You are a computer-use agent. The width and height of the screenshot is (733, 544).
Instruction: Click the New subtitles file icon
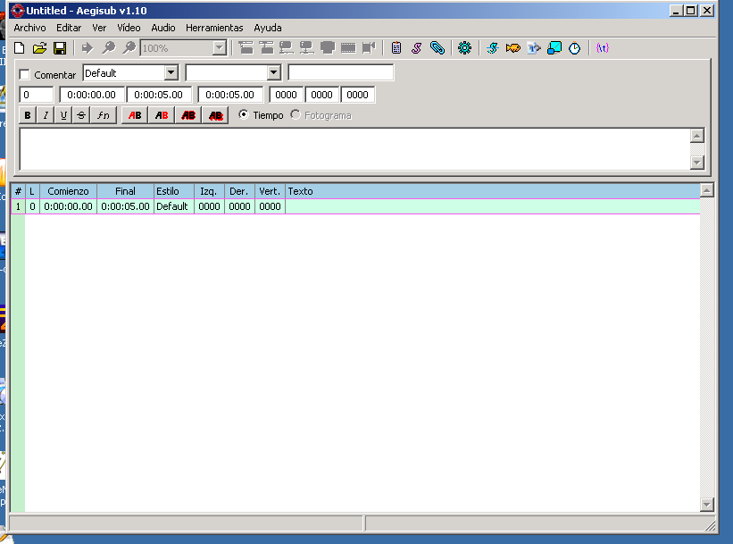click(19, 48)
